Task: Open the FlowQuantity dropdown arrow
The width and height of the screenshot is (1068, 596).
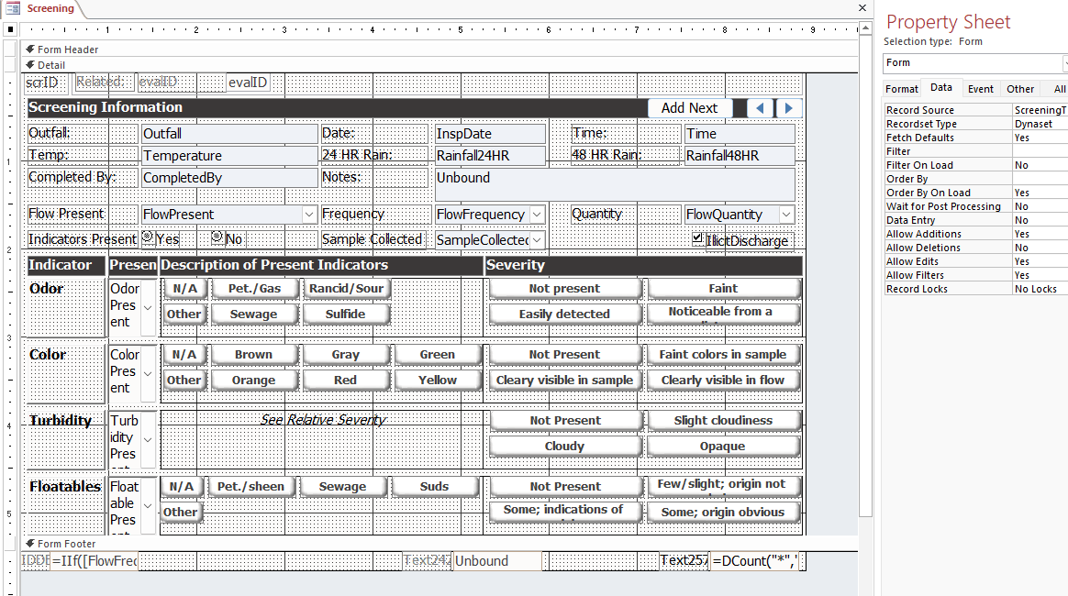Action: (786, 215)
